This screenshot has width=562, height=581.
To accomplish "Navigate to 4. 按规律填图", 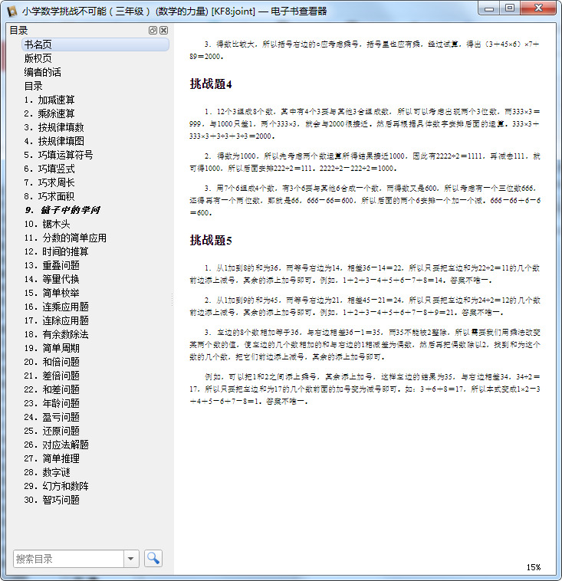I will [54, 141].
